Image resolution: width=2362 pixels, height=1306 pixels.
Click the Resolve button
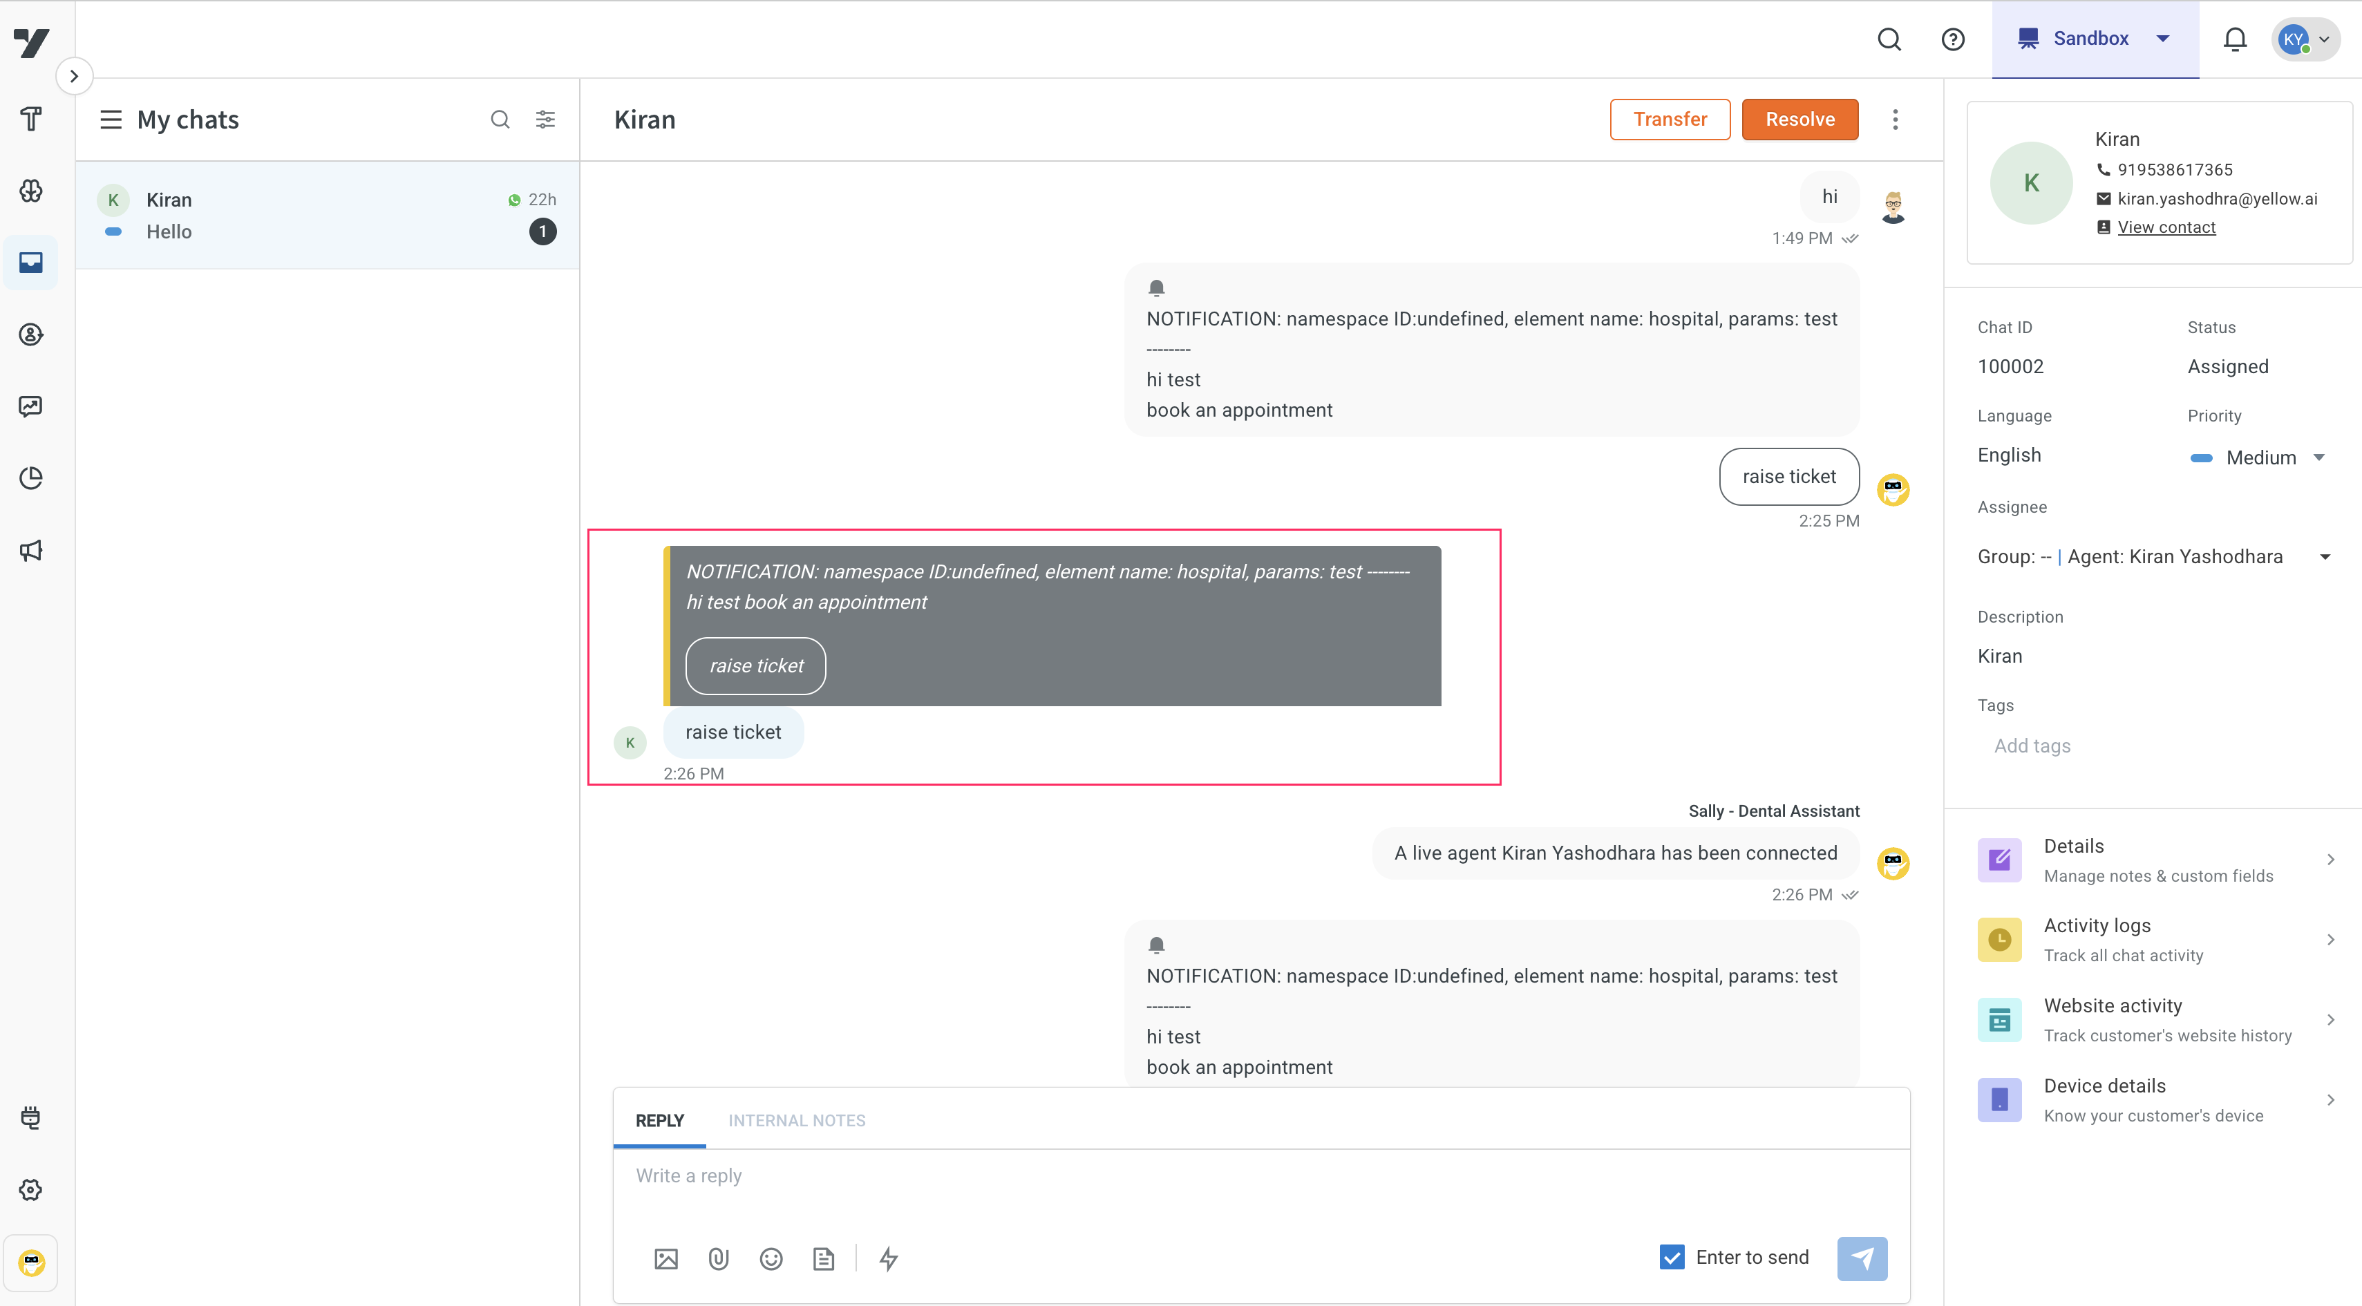click(x=1800, y=120)
